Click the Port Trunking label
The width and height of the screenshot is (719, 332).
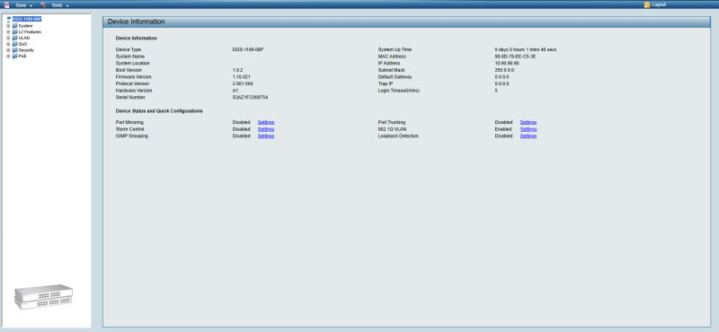(x=392, y=122)
